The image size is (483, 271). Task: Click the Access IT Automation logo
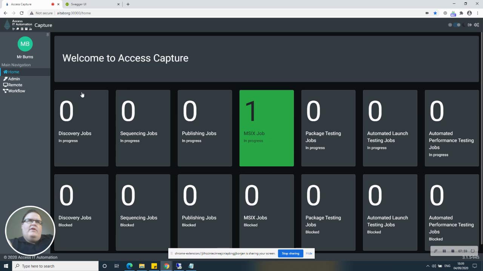[x=17, y=24]
